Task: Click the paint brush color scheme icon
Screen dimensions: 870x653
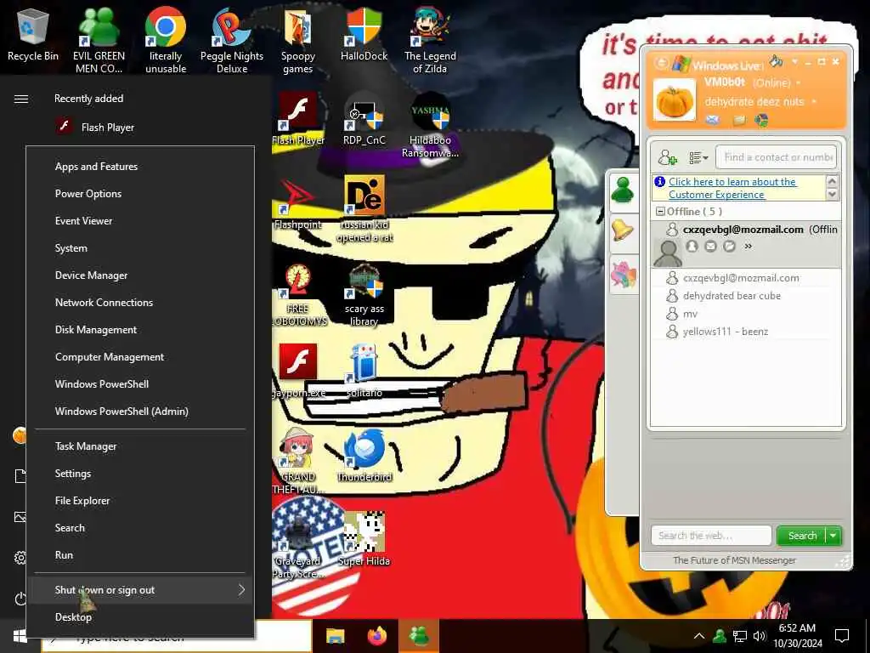Action: [x=776, y=61]
